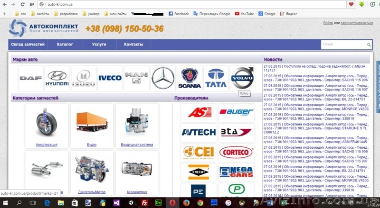
Task: Select the BTA manufacturer logo
Action: (237, 132)
